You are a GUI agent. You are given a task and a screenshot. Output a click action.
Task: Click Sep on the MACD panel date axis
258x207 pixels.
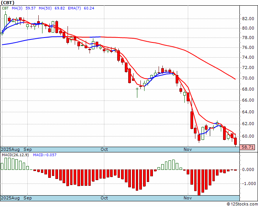pos(27,198)
